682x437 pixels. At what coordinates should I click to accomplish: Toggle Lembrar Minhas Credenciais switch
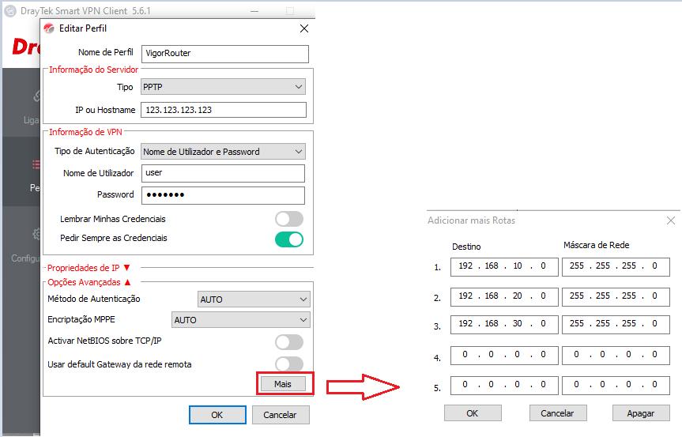point(289,219)
